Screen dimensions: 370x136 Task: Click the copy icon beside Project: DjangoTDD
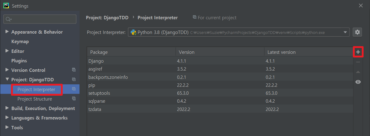(x=74, y=79)
